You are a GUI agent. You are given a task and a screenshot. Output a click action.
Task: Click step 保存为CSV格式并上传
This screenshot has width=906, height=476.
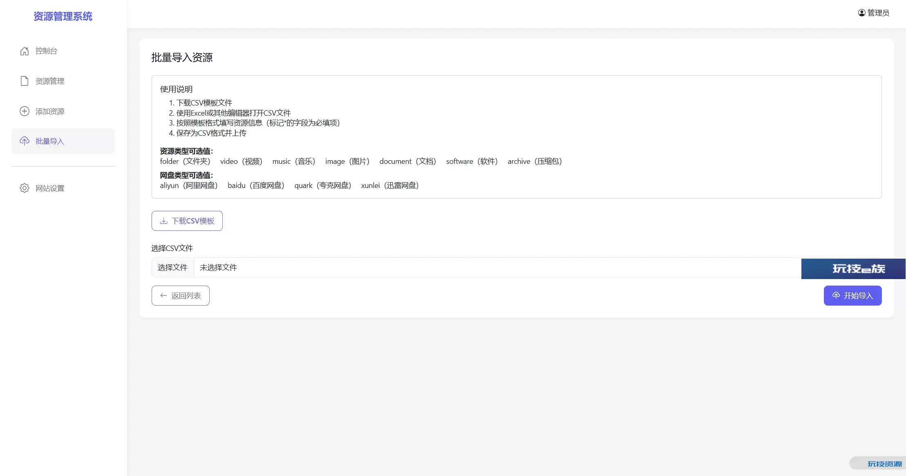(211, 133)
